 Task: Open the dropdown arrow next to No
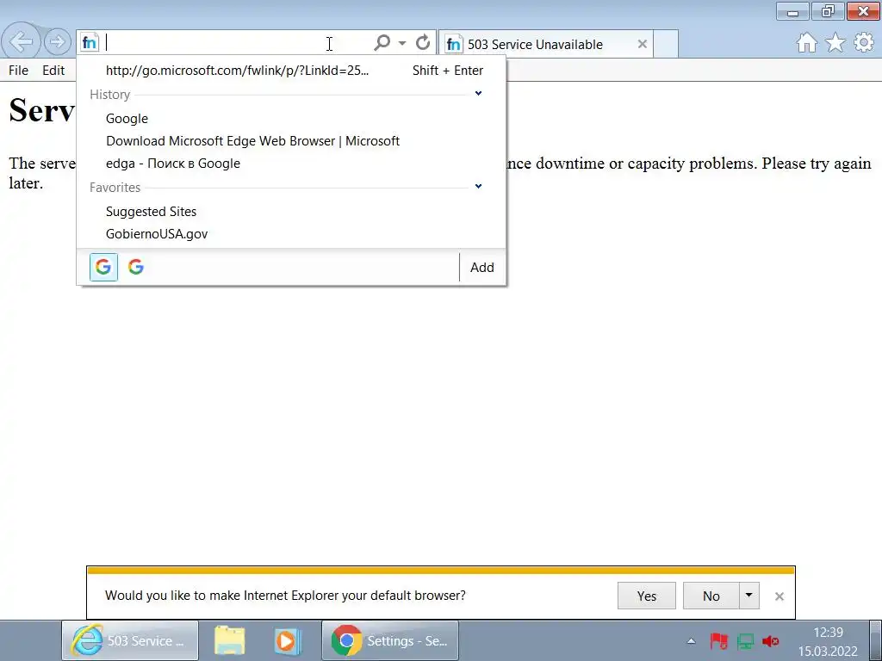(748, 596)
